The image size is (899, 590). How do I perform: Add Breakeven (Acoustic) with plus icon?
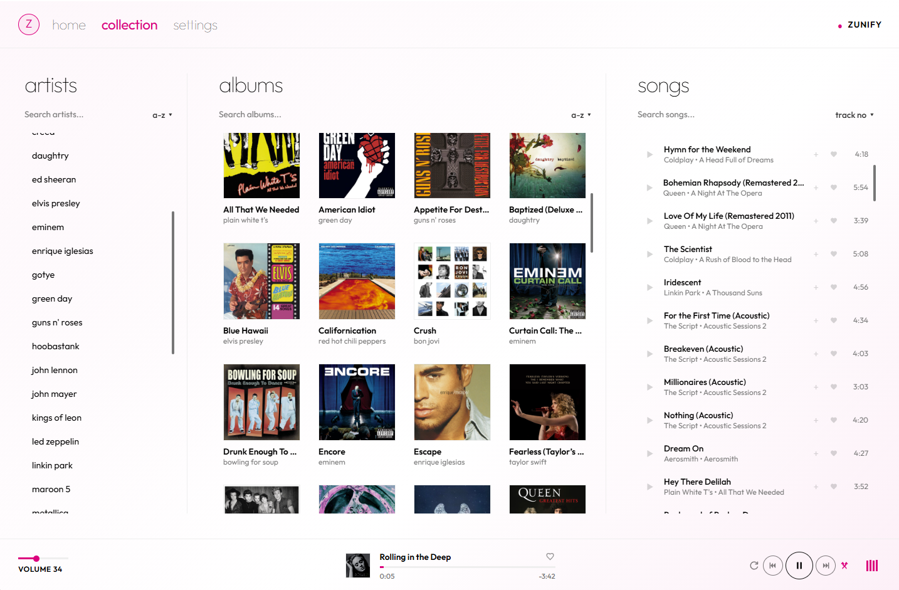point(816,354)
